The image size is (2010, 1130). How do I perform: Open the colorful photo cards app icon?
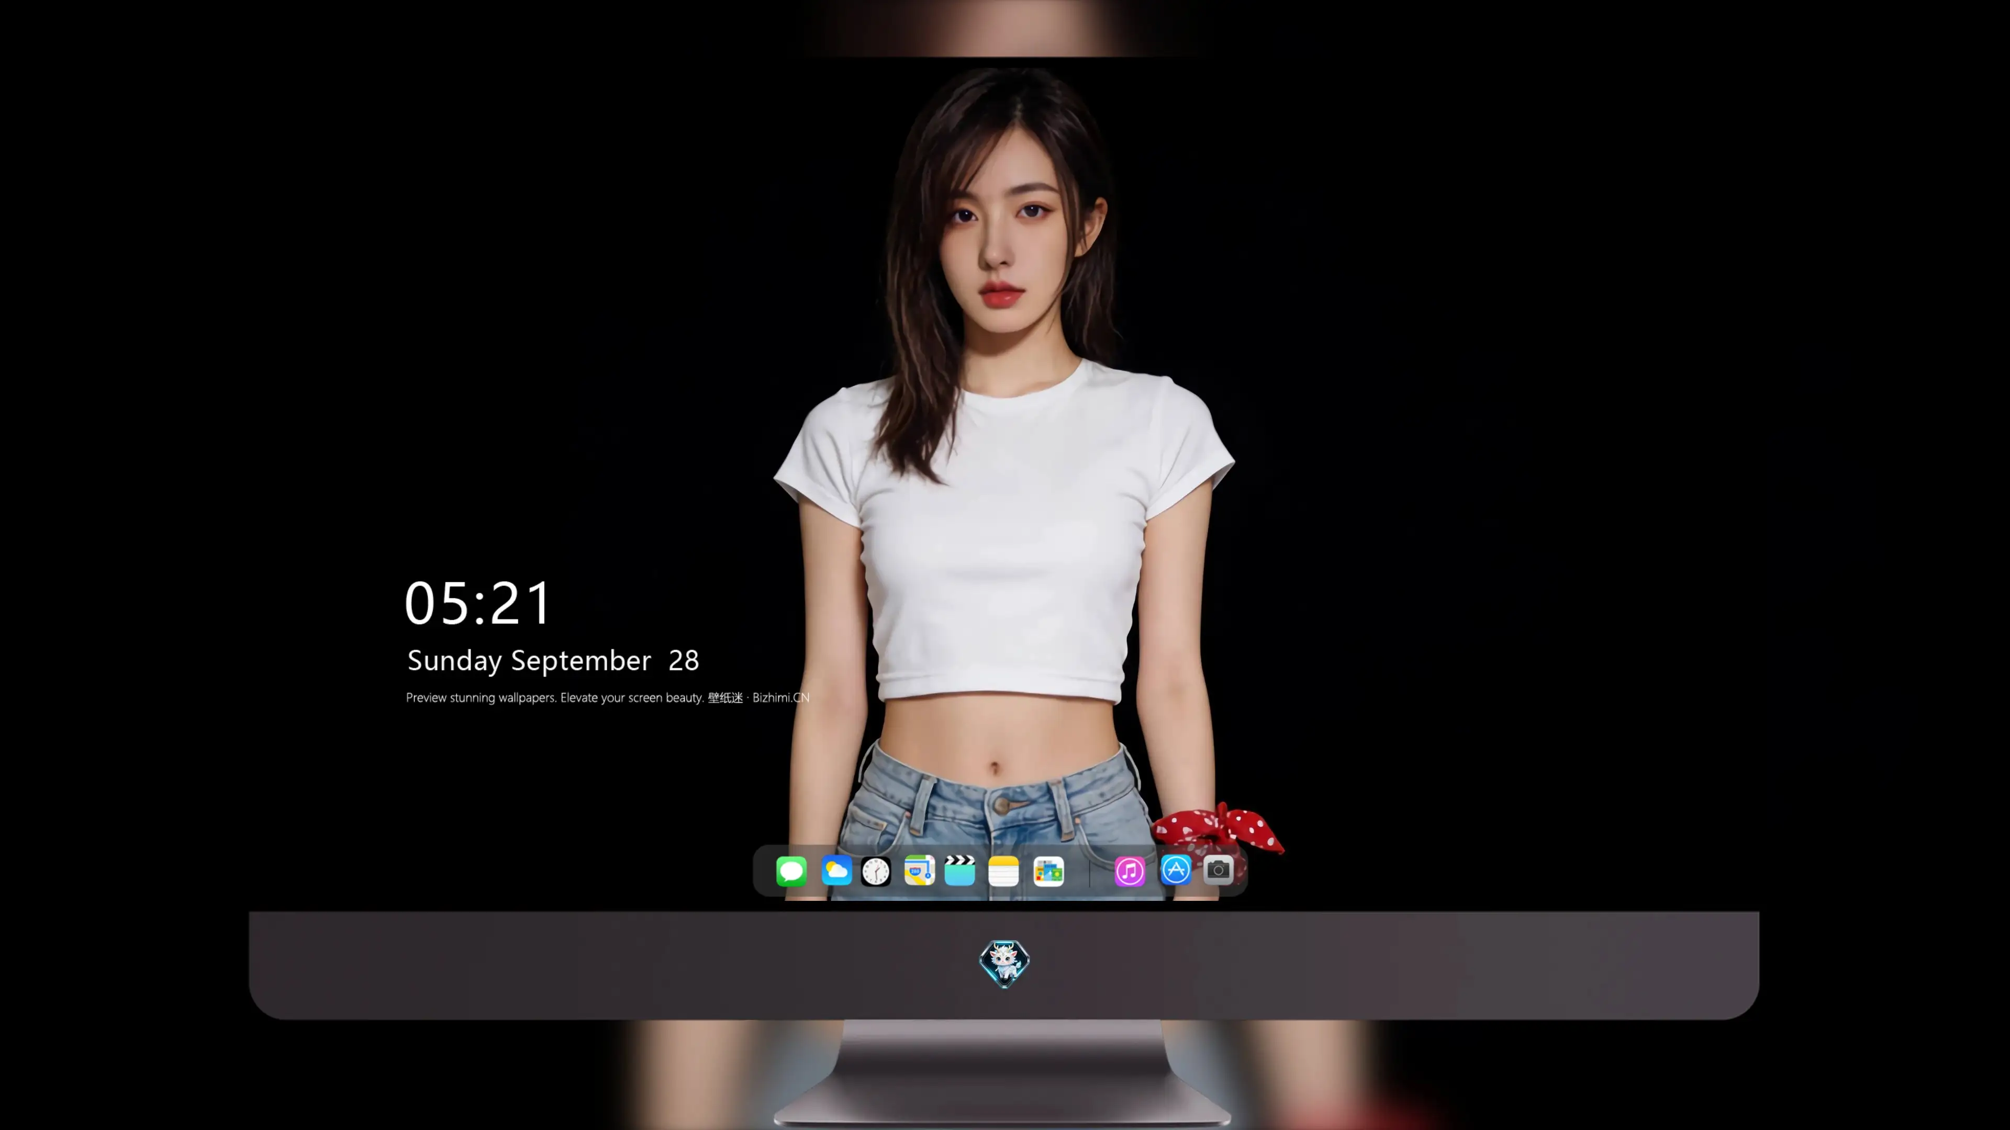click(x=1048, y=871)
